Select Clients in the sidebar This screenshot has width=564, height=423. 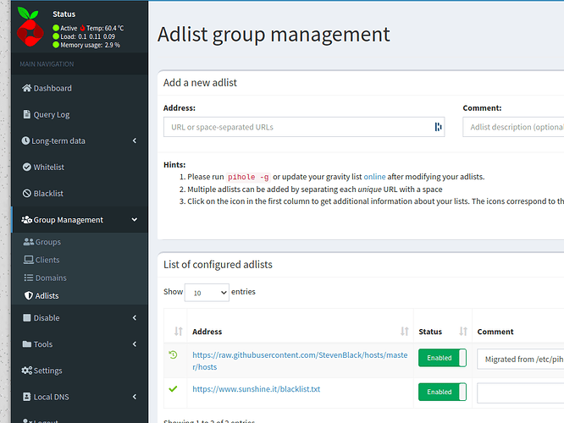tap(47, 260)
